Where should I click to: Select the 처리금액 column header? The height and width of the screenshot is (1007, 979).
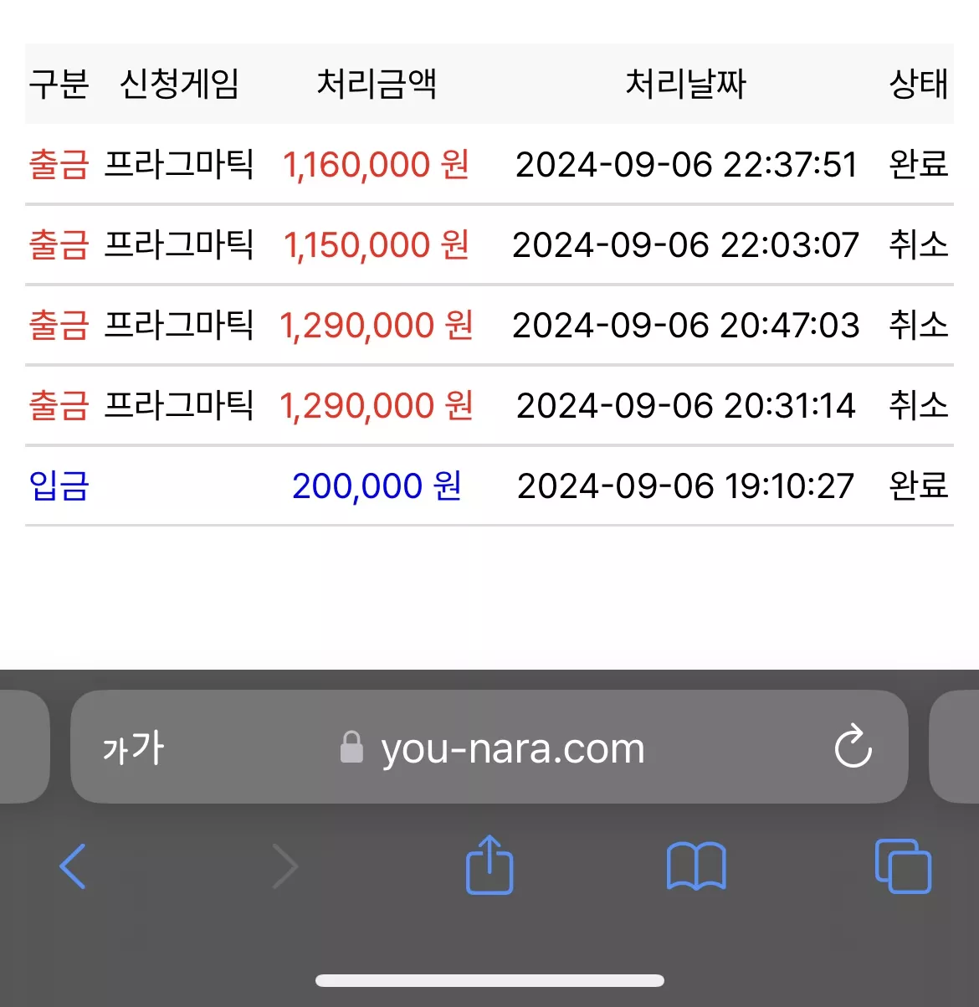377,84
